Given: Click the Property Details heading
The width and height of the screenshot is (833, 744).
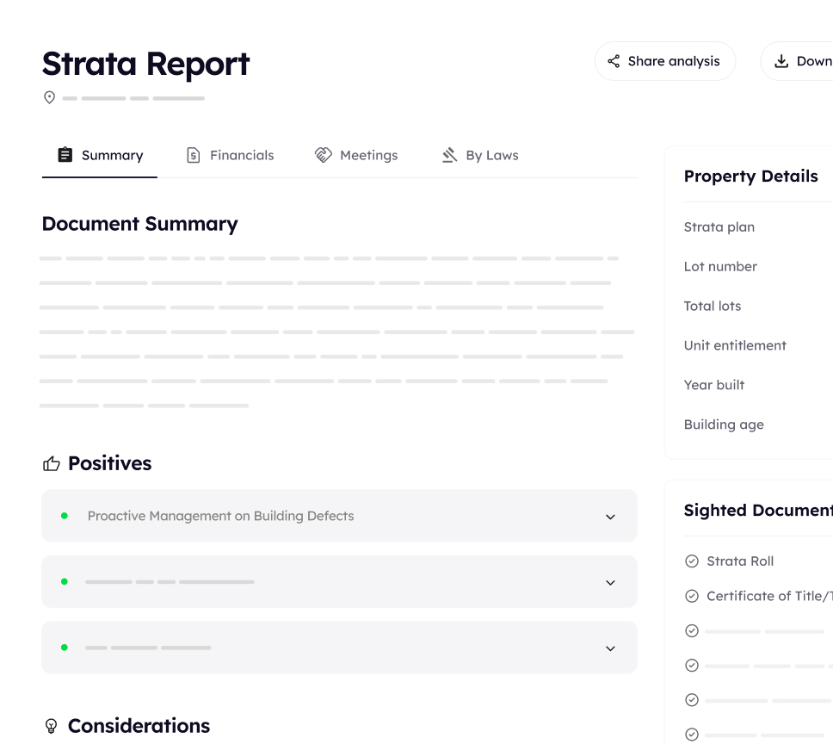Looking at the screenshot, I should 751,177.
